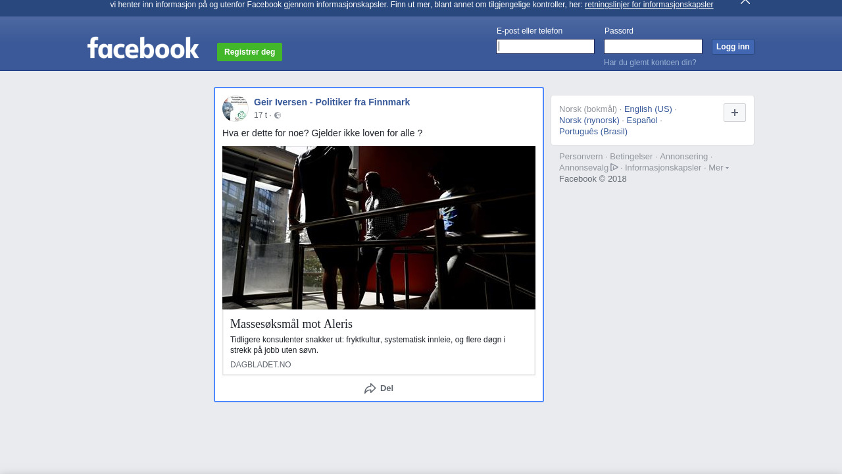Click the article description about Tidligere konsulenter

(x=368, y=345)
